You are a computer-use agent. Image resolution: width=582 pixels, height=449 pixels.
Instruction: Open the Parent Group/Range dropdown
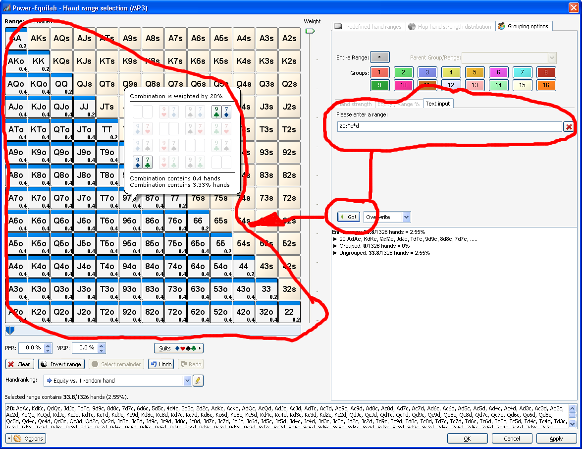(x=552, y=58)
